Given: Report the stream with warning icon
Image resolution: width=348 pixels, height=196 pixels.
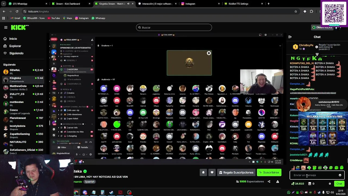Looking at the screenshot, I should (278, 182).
